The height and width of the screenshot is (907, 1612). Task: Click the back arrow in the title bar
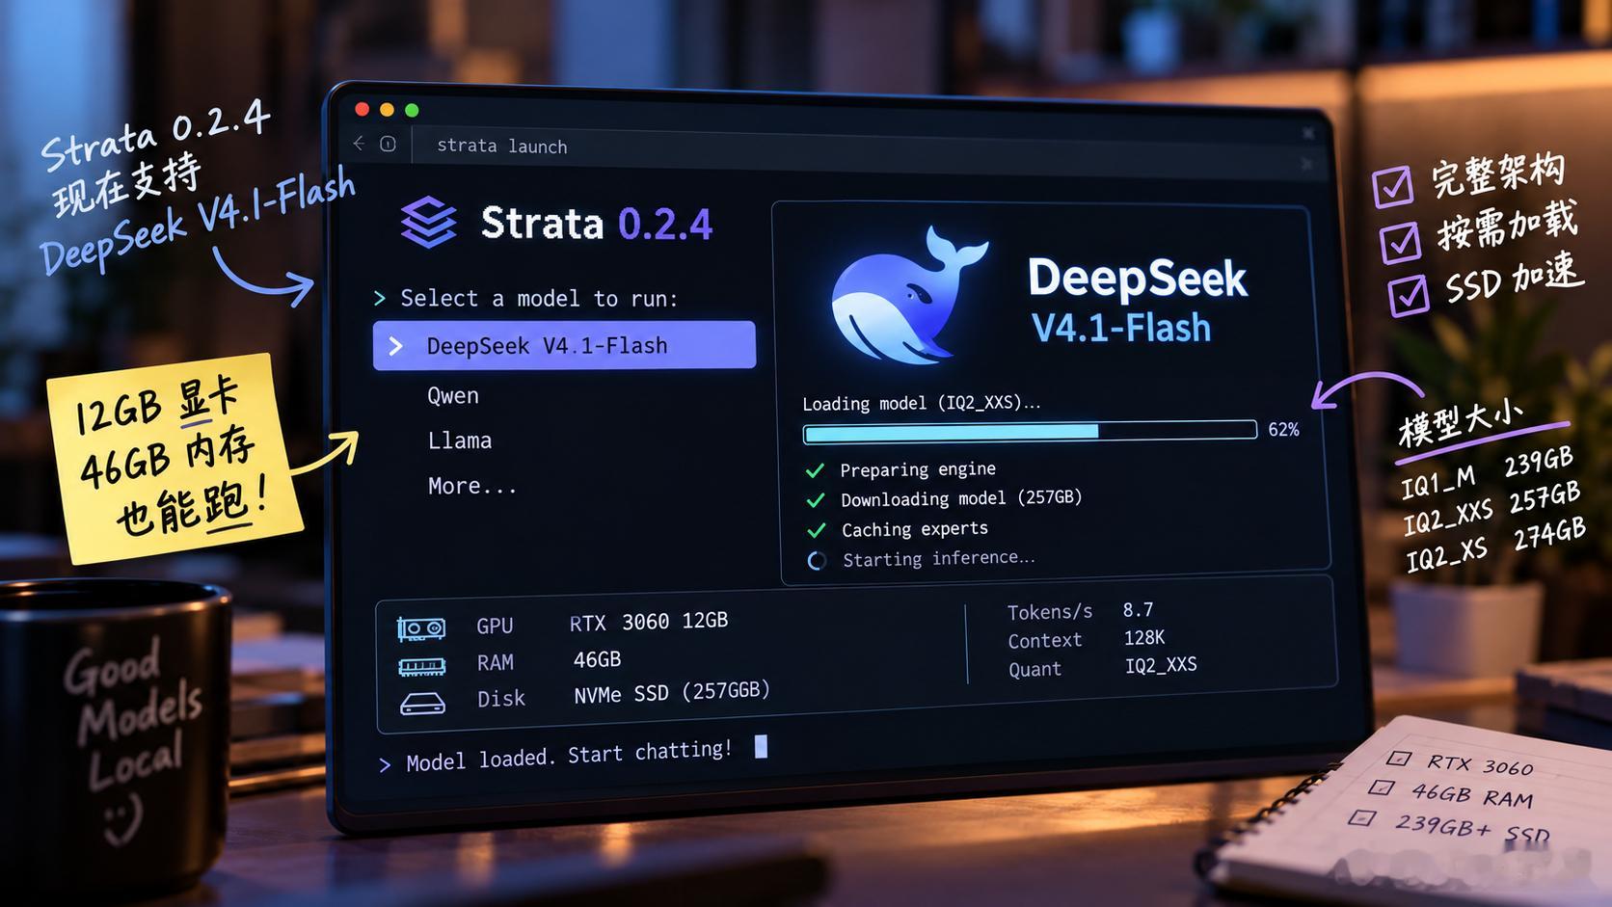359,144
